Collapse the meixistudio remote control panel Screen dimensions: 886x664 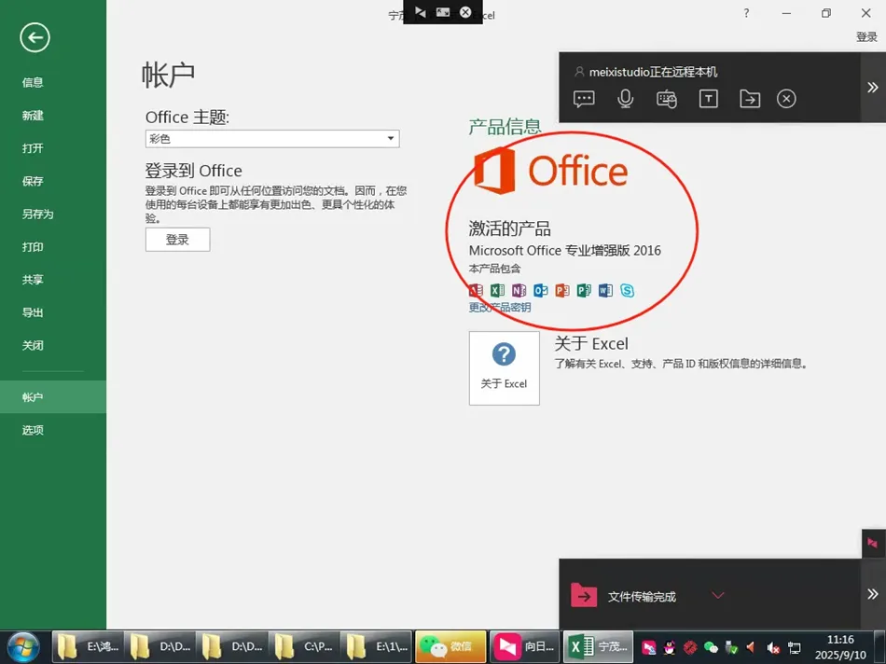(x=873, y=87)
